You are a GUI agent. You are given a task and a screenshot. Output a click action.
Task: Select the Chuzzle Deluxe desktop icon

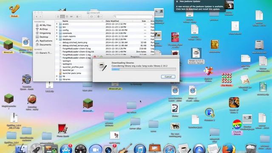(x=237, y=127)
